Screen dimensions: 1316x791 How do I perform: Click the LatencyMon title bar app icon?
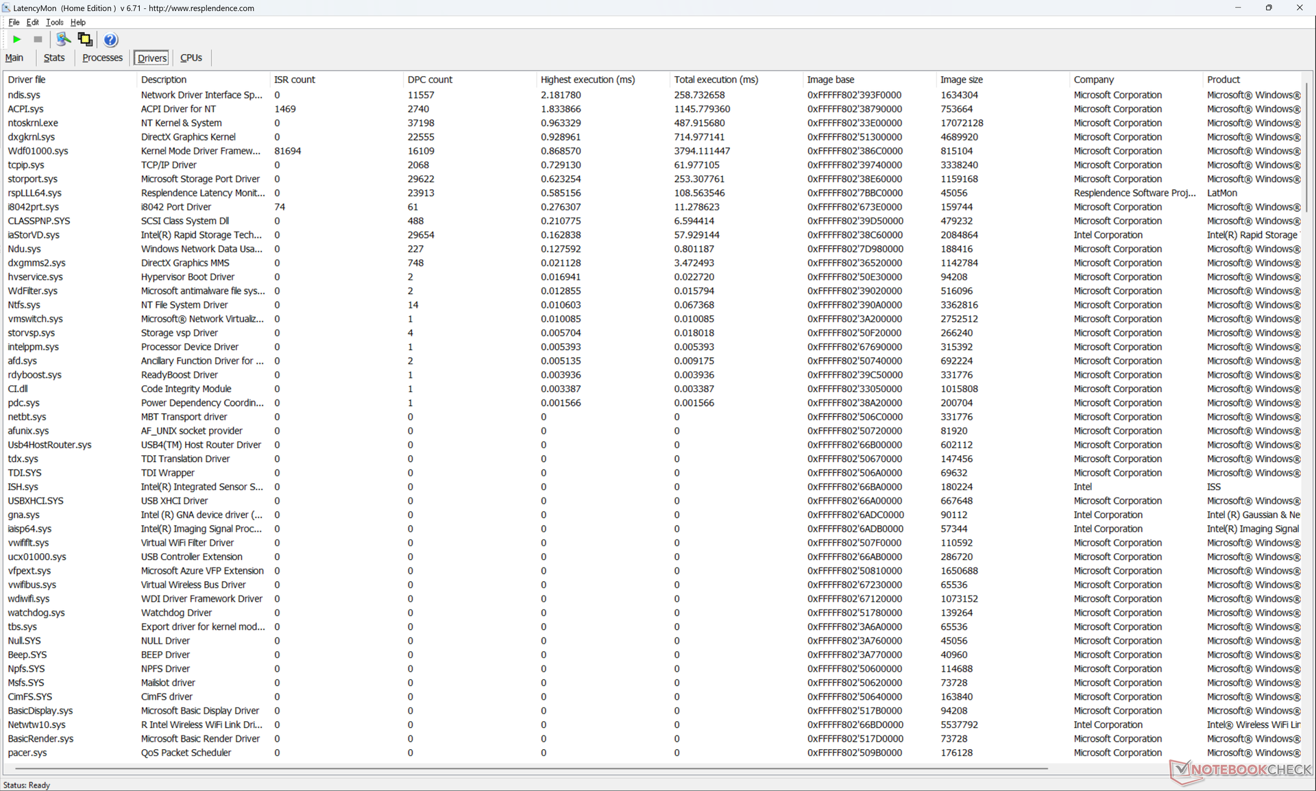pyautogui.click(x=6, y=8)
